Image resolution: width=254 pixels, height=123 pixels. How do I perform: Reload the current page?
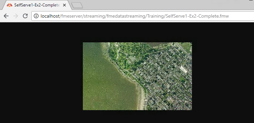pyautogui.click(x=25, y=16)
